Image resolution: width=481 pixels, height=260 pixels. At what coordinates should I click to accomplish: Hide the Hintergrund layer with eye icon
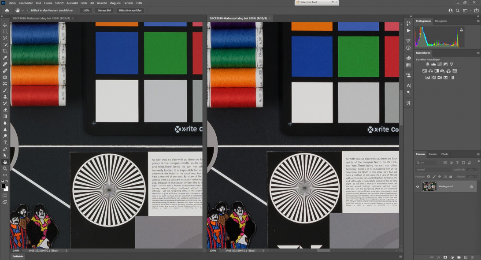pos(418,186)
